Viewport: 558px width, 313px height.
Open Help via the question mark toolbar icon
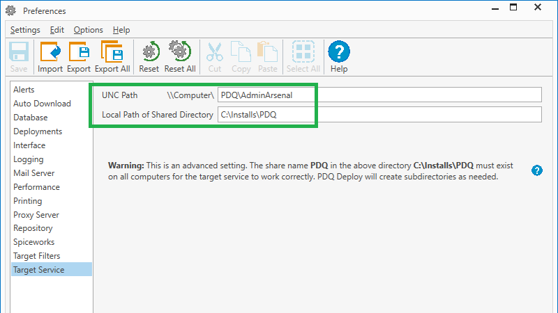click(x=339, y=52)
